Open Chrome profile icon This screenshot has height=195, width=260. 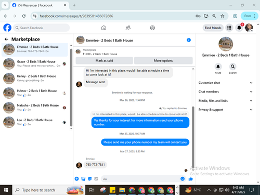[235, 16]
